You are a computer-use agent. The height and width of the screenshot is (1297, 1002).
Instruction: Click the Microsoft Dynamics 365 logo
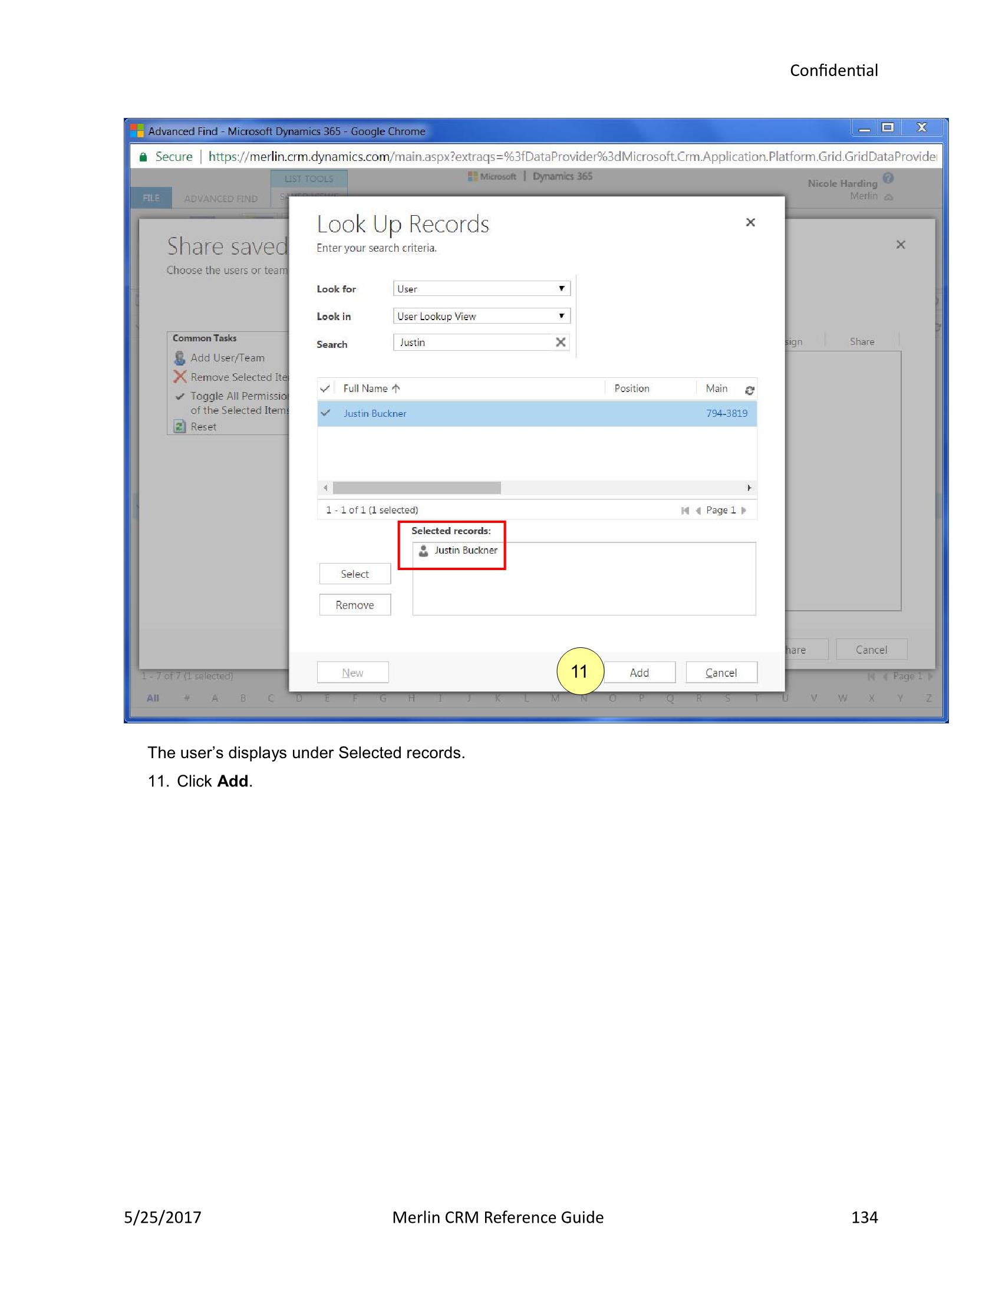(472, 176)
